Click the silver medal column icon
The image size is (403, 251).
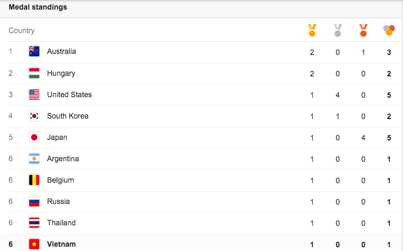338,30
